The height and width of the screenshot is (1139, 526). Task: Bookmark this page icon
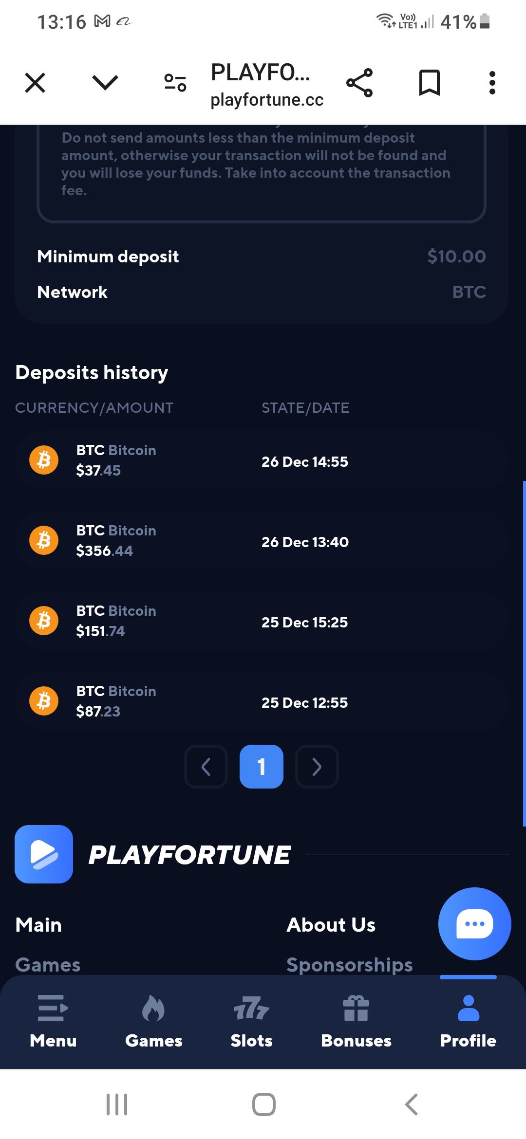(x=430, y=82)
